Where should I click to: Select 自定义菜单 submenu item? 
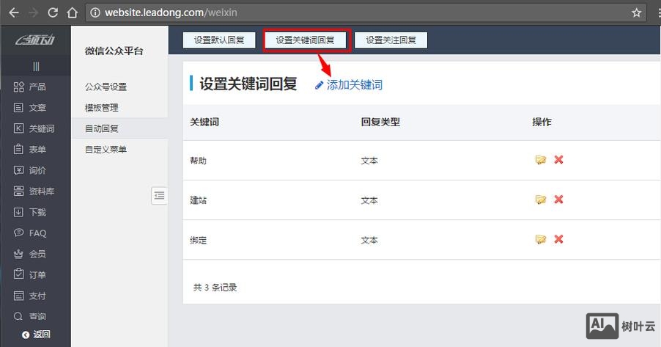tap(106, 149)
